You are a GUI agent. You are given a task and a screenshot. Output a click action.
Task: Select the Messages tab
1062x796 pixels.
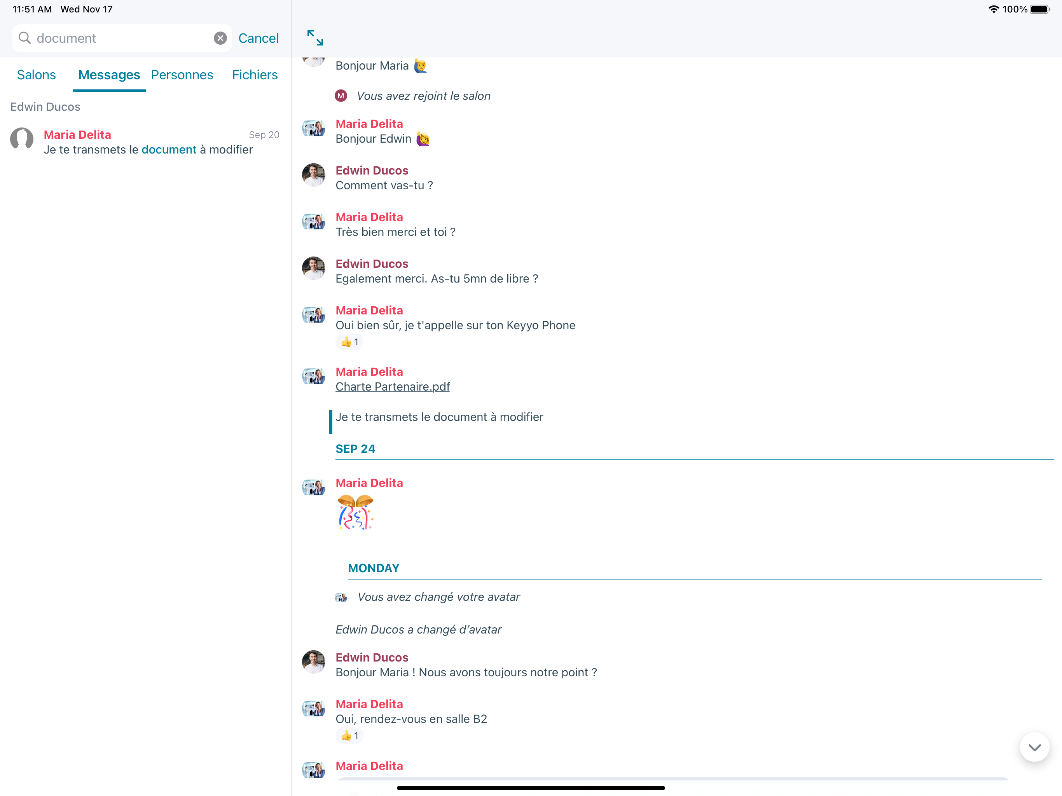point(109,75)
